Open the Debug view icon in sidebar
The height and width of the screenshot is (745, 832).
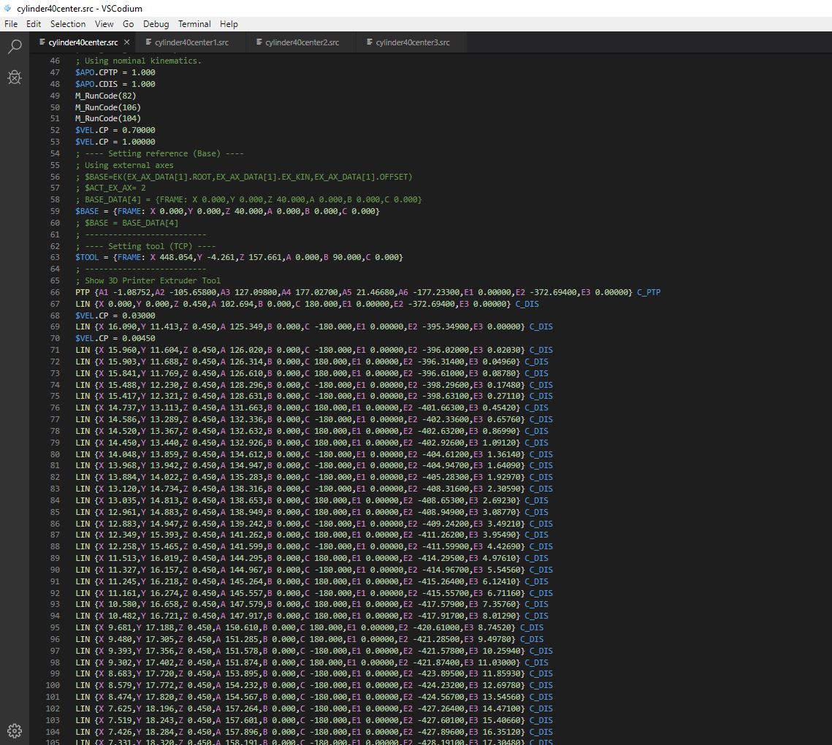(x=15, y=77)
